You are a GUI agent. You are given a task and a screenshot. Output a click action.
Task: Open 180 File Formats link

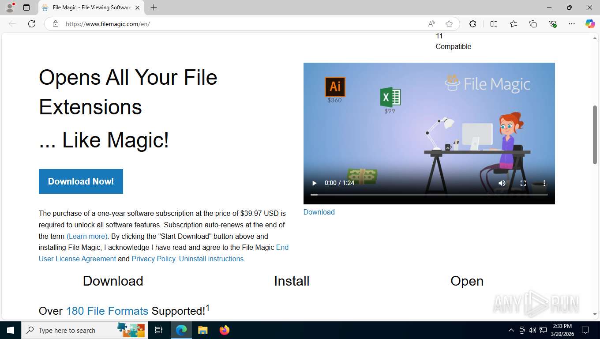click(107, 311)
